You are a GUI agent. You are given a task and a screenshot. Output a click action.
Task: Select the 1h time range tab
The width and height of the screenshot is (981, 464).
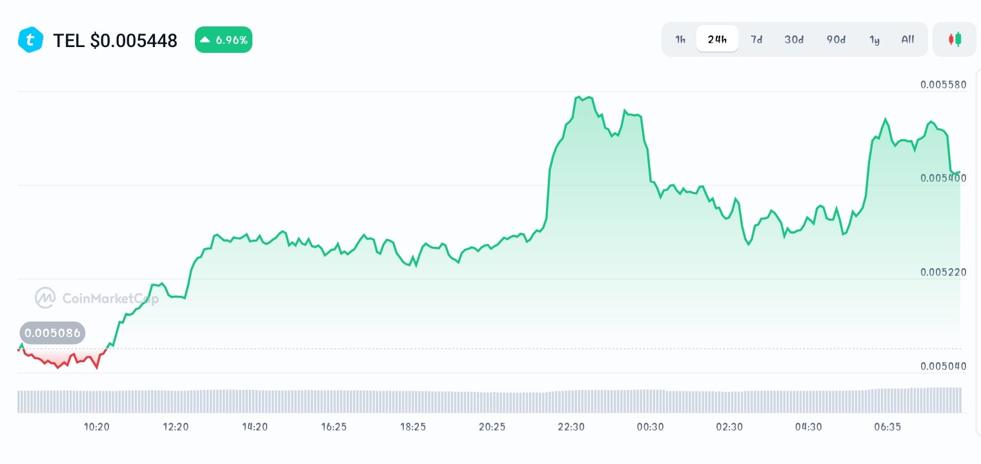680,39
